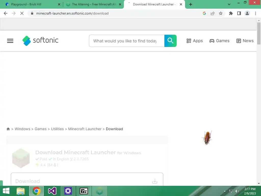
Task: Click the Download button for Minecraft Launcher
Action: 87,179
